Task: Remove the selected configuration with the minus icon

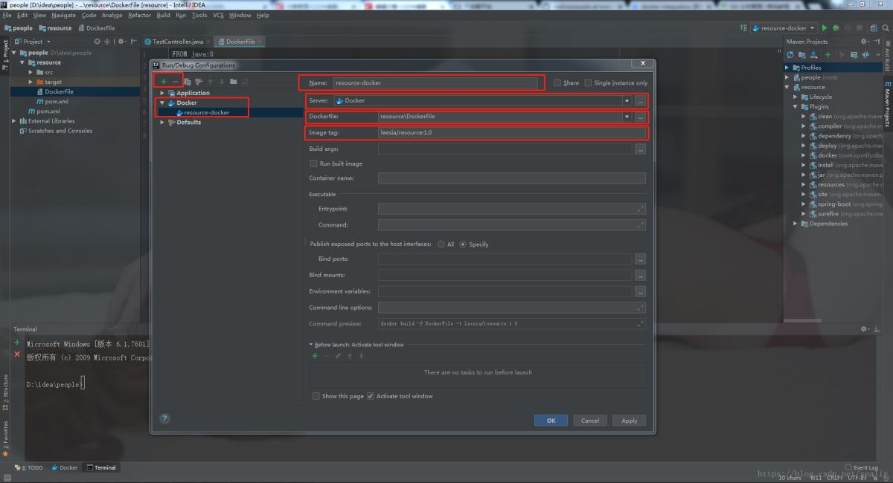Action: [x=175, y=81]
